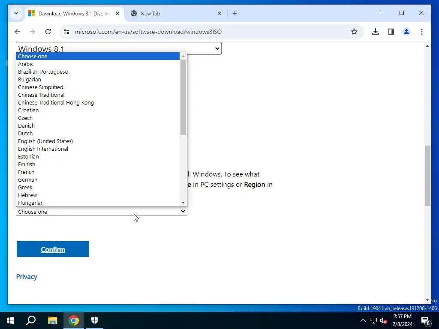
Task: Open taskbar search
Action: coord(31,320)
